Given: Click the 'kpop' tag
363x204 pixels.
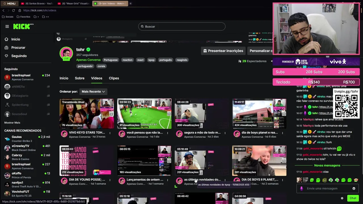Looking at the screenshot, I should click(151, 60).
